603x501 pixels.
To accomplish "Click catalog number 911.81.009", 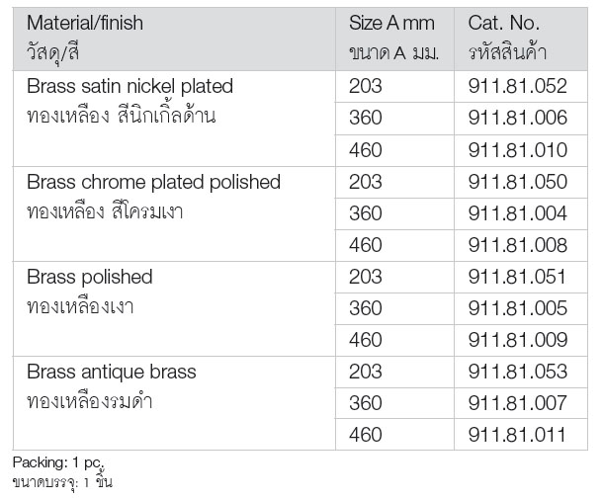I will (517, 340).
